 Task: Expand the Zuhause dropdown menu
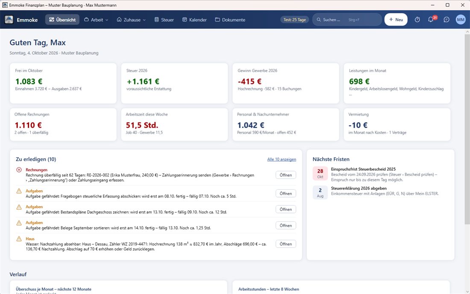click(x=131, y=20)
